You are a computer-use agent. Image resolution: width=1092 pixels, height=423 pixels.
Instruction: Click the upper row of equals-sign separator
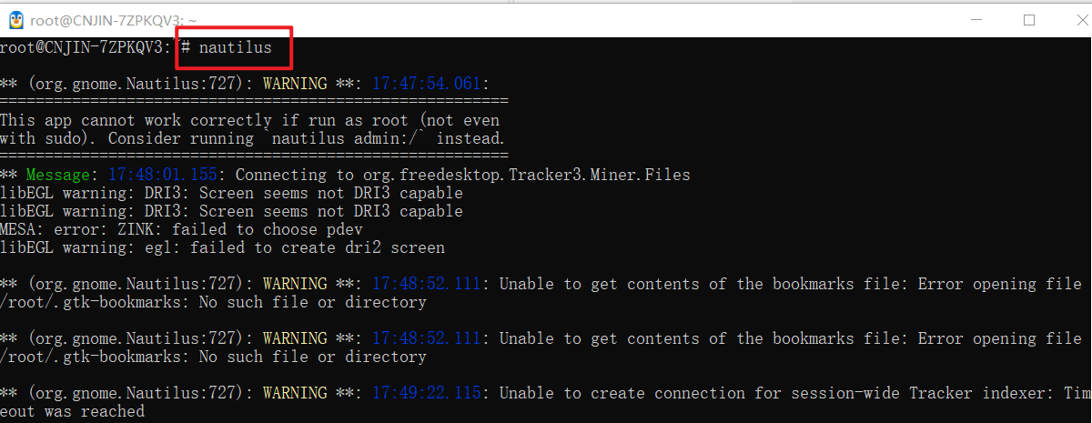pos(254,102)
